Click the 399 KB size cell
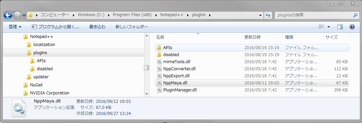The width and height of the screenshot is (362, 123). click(x=341, y=90)
